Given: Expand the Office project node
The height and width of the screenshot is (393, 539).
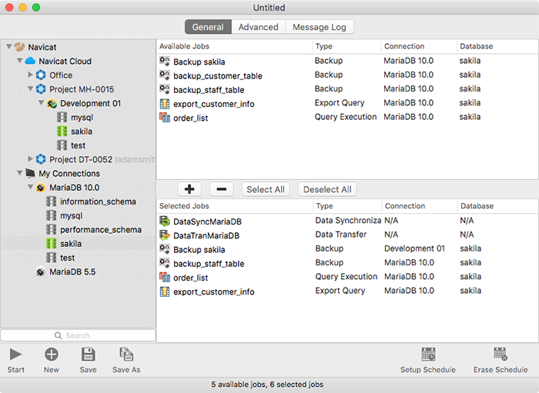Looking at the screenshot, I should coord(30,75).
